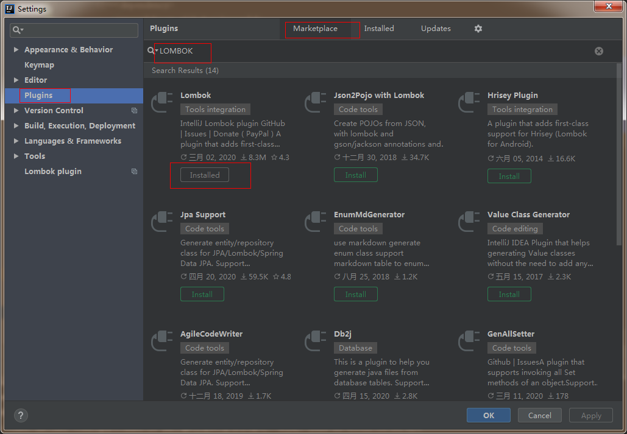Open the Lombok plugin title
Viewport: 627px width, 434px height.
[196, 96]
